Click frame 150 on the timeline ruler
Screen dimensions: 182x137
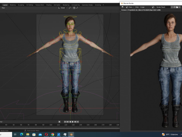(x=88, y=125)
